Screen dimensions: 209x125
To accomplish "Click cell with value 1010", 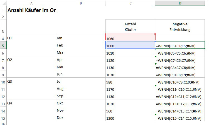I will point(130,52).
